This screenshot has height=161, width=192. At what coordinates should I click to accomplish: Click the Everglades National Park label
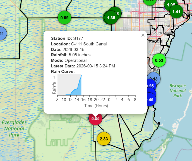pos(14,129)
